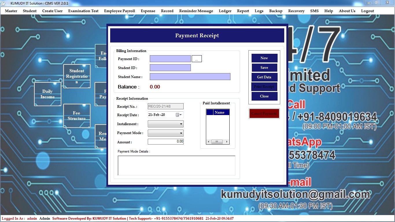Screen dimensions: 395x222
Task: Select the Reminder Message menu
Action: (196, 11)
